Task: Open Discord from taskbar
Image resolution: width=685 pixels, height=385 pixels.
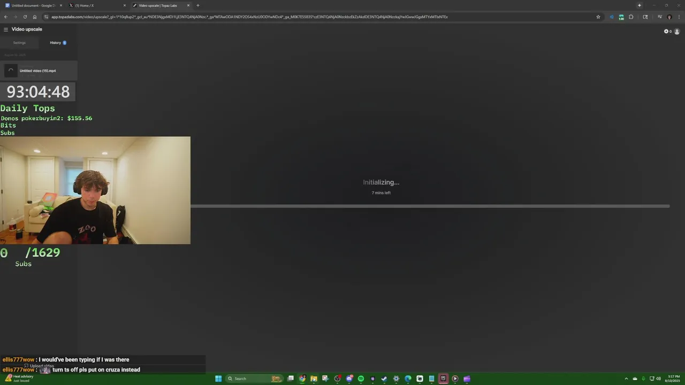Action: point(349,379)
